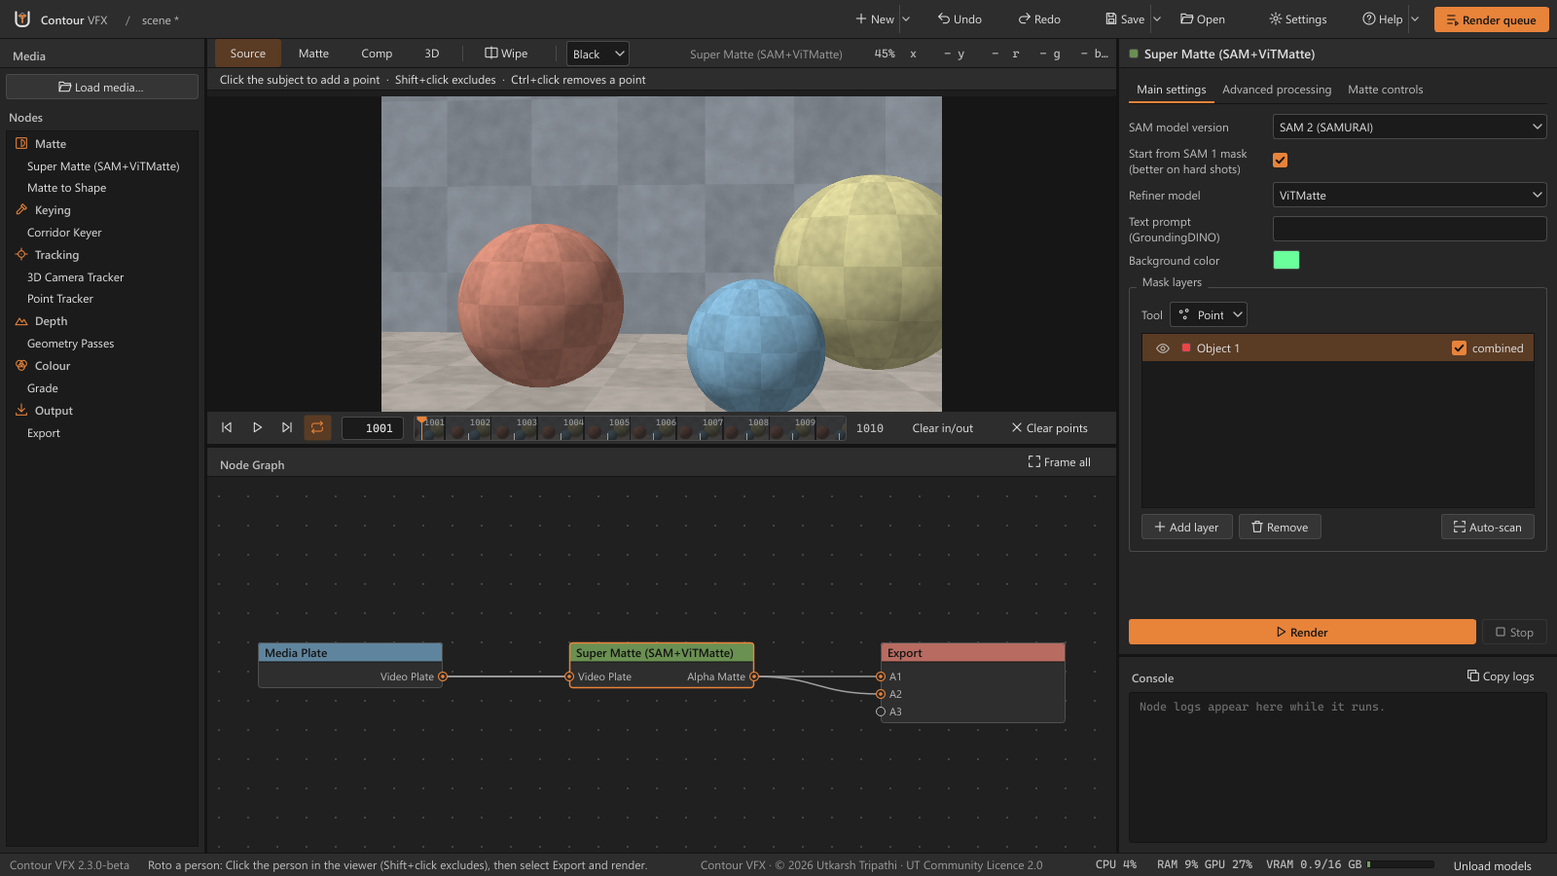Run Auto-scan for mask layers

pos(1487,528)
